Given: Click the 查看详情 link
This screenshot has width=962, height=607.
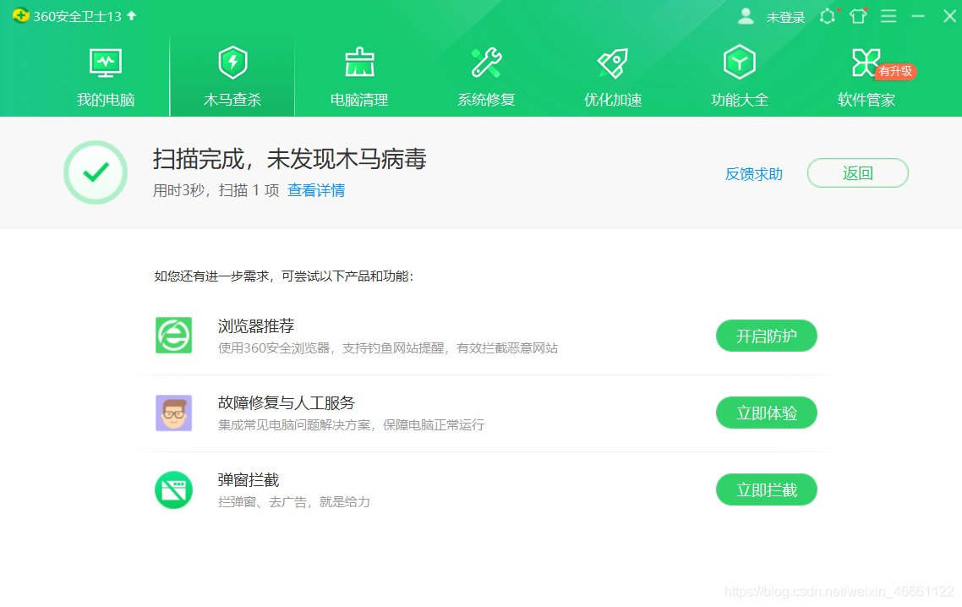Looking at the screenshot, I should [x=316, y=190].
